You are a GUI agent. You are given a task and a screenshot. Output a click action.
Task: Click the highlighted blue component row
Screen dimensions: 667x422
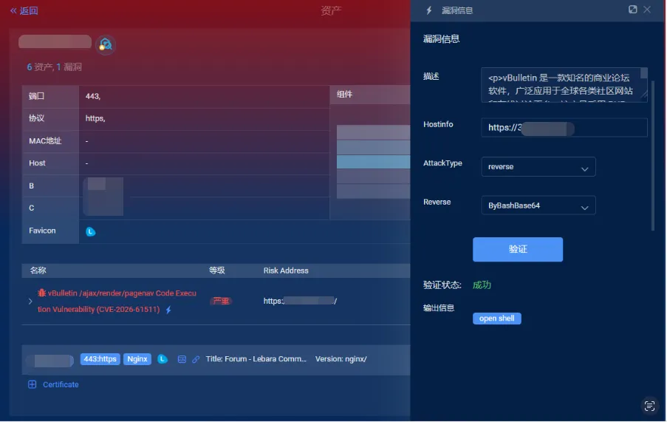tap(373, 162)
